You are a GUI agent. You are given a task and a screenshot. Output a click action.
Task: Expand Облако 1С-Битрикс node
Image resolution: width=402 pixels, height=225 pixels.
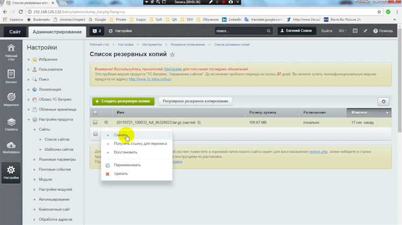(28, 99)
